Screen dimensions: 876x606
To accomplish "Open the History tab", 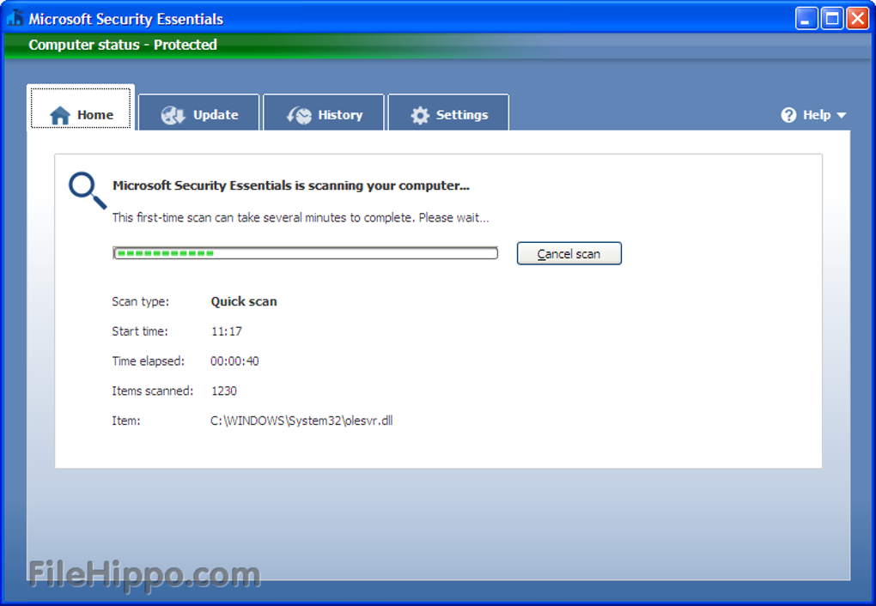I will 340,115.
